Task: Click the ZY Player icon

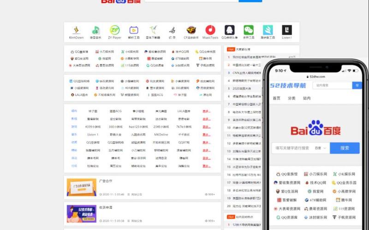Action: (115, 31)
